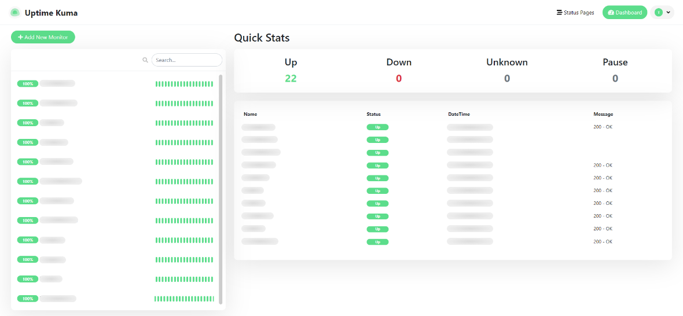Click the 200 - OK message in the first row
Screen dimensions: 683x316
tap(603, 127)
